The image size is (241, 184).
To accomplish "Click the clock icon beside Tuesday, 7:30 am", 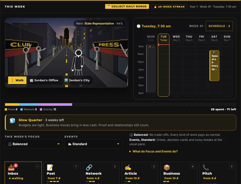I will 138,26.
